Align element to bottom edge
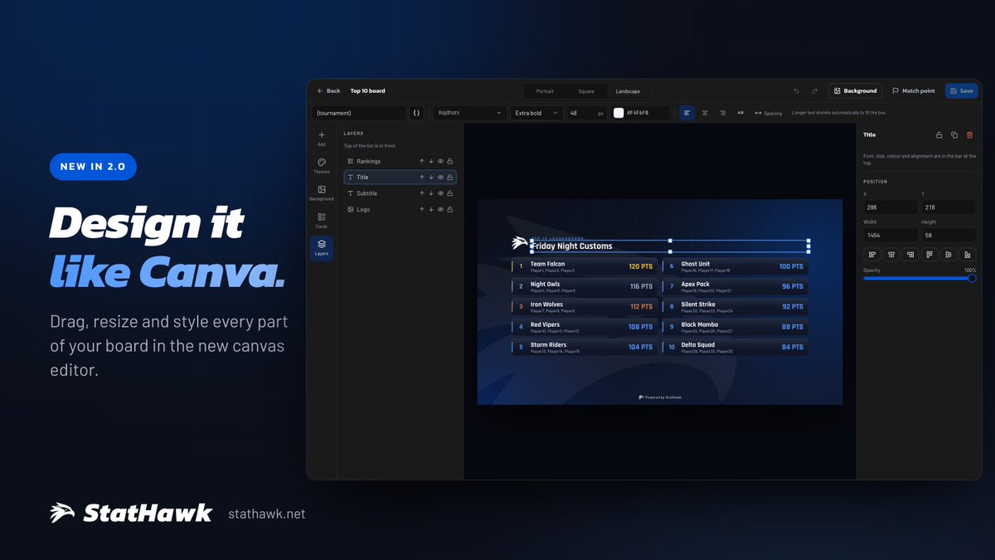 point(968,255)
